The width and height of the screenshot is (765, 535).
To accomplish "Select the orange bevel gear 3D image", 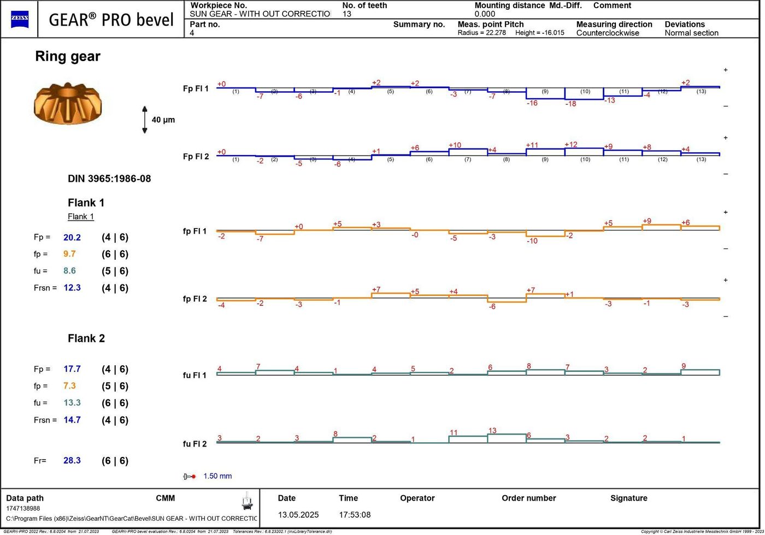I will [x=68, y=104].
